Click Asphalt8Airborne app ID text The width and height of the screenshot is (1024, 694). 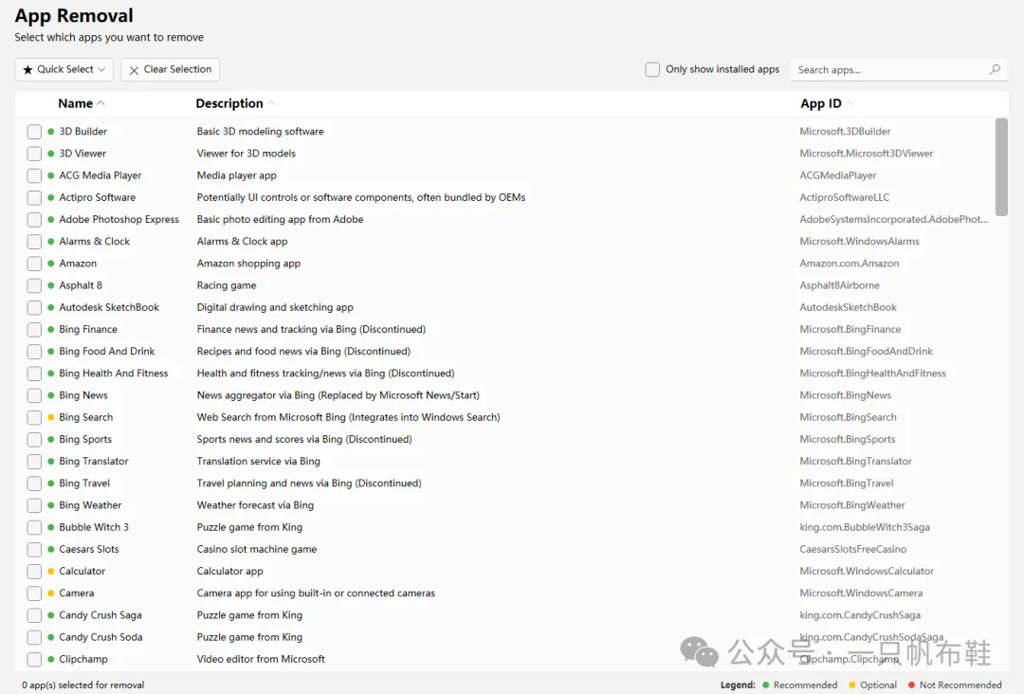839,285
